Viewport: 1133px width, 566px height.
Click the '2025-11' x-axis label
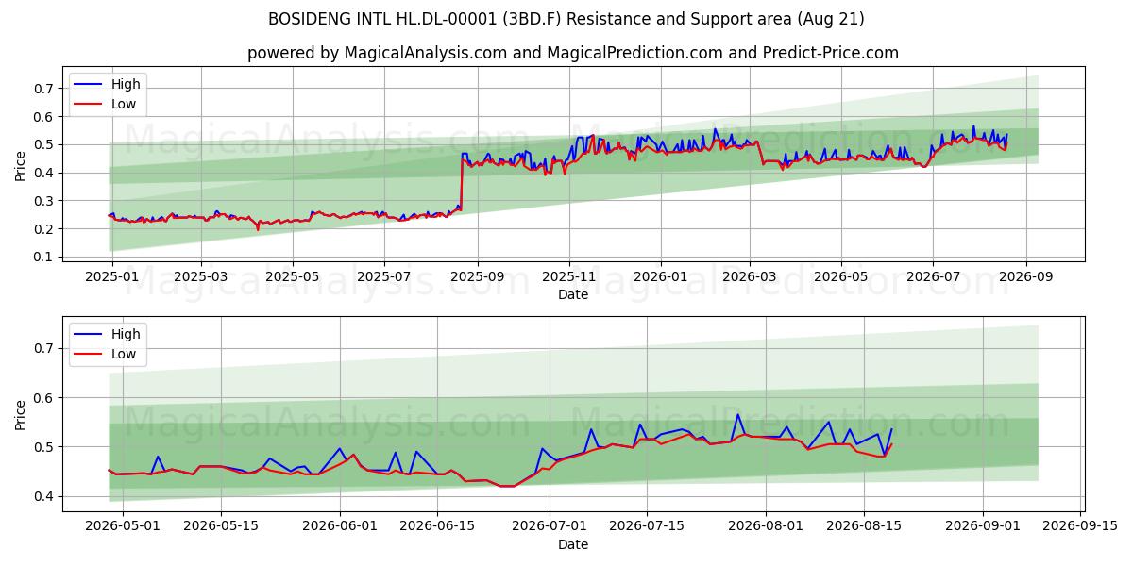568,277
